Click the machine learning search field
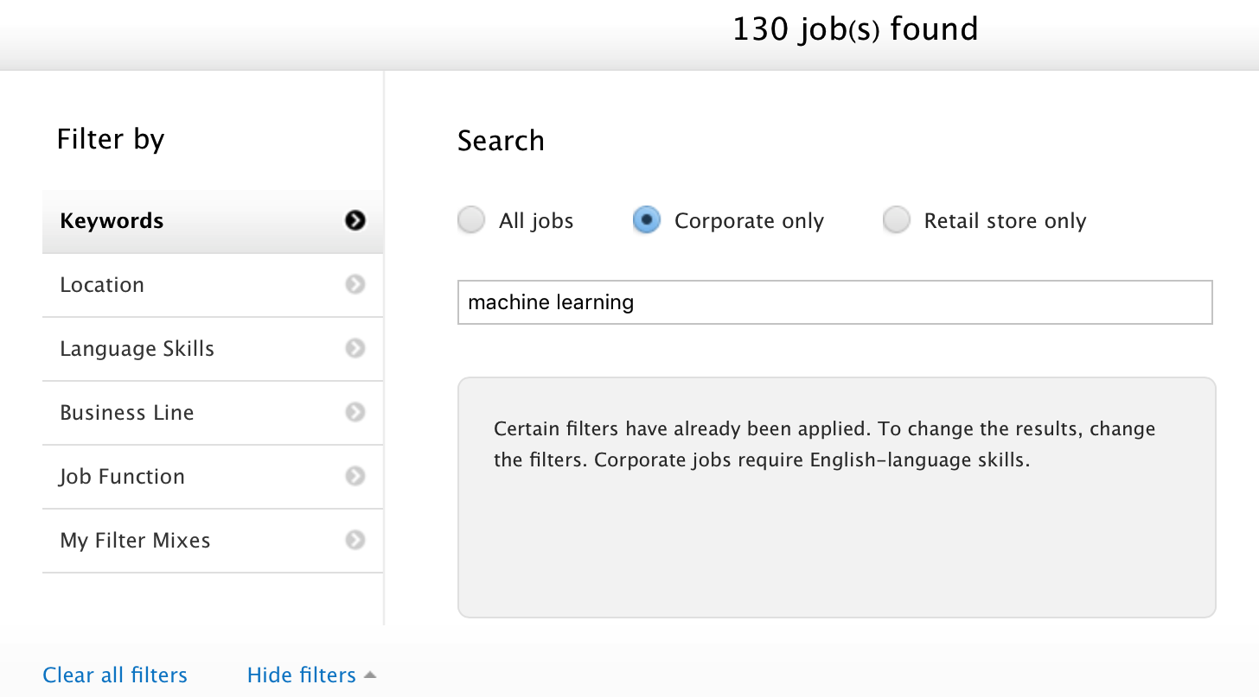Image resolution: width=1259 pixels, height=697 pixels. (834, 302)
